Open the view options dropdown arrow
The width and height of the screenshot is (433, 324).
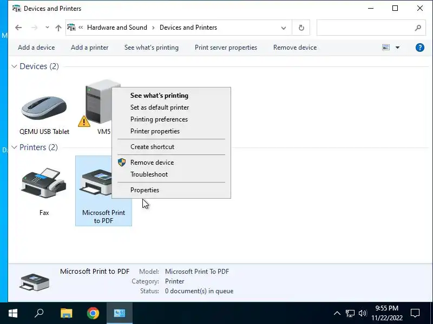tap(397, 48)
